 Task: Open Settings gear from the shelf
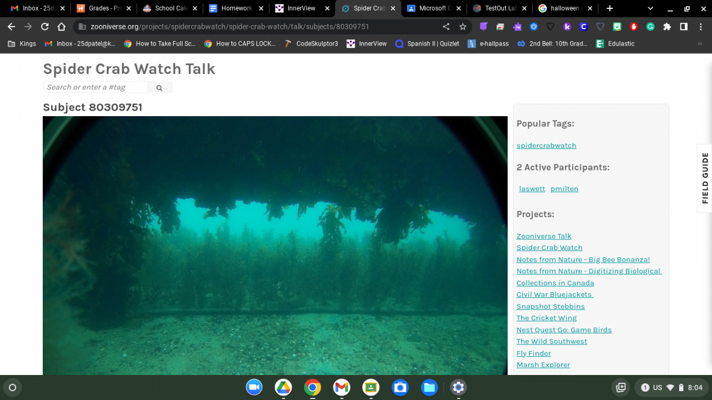(x=458, y=387)
